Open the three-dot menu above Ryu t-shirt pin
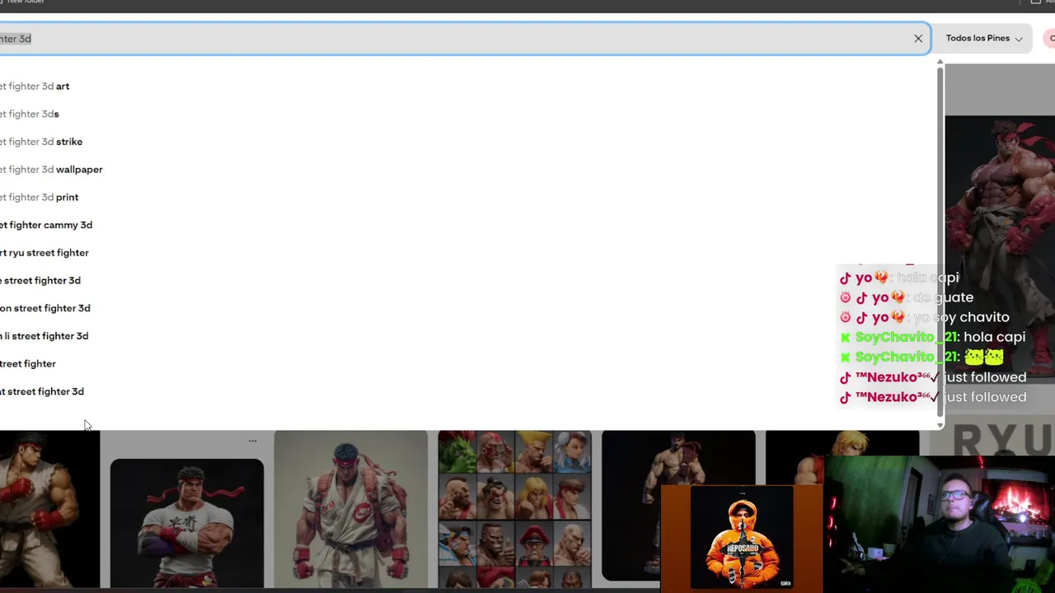The image size is (1055, 593). (x=252, y=441)
